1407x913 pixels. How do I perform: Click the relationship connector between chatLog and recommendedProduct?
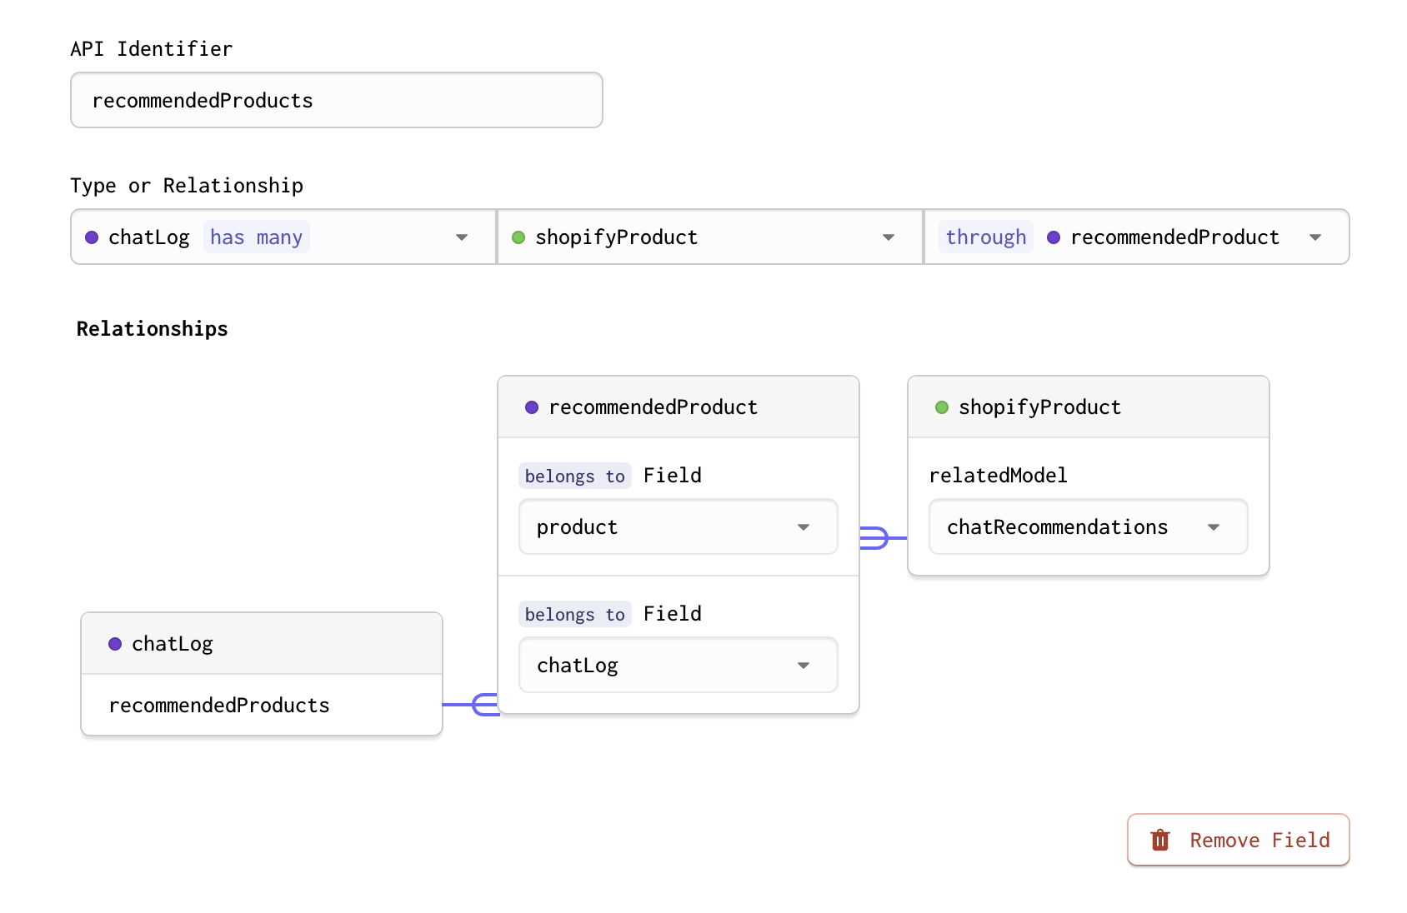(x=470, y=705)
